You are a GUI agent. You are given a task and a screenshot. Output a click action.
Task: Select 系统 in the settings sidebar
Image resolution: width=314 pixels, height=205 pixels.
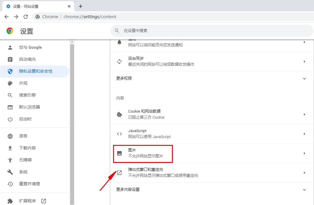click(x=23, y=172)
